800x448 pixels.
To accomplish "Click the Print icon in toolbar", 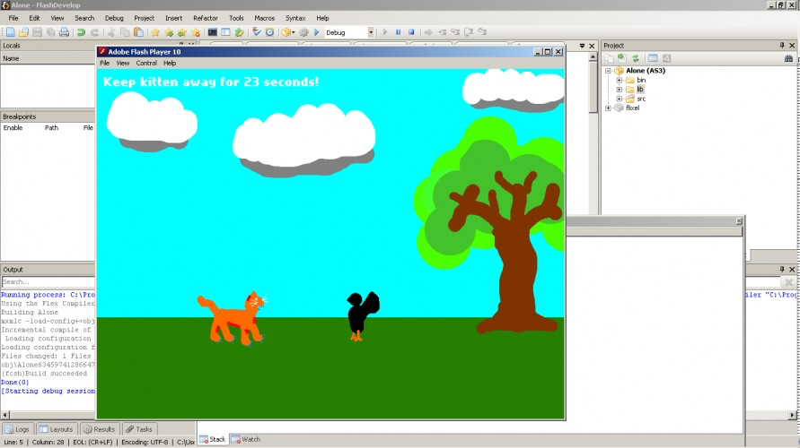I will 65,32.
